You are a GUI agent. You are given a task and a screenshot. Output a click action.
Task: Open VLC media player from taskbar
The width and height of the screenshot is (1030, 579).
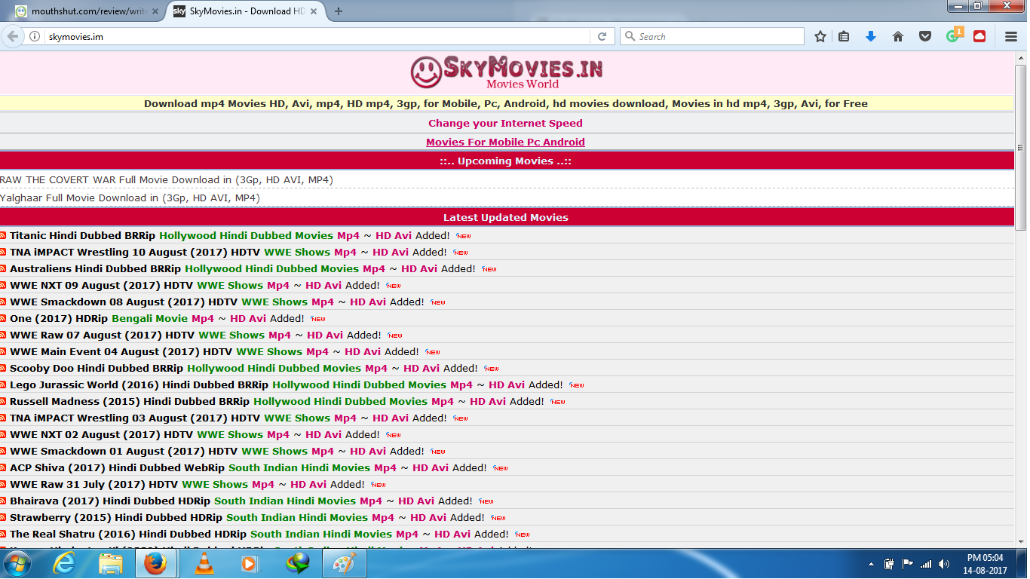204,563
